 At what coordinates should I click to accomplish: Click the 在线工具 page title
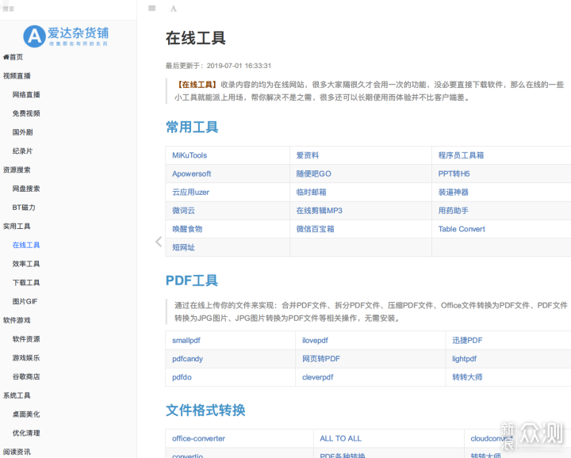(x=196, y=38)
